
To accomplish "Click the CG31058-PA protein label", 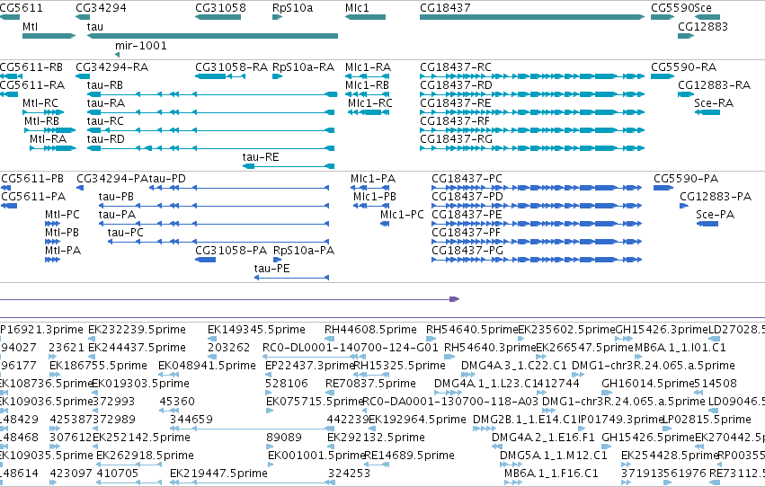I will 231,250.
